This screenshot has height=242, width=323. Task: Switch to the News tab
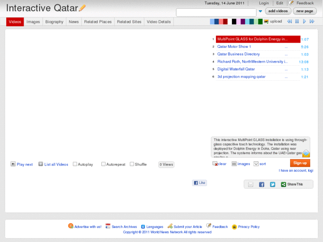[74, 22]
